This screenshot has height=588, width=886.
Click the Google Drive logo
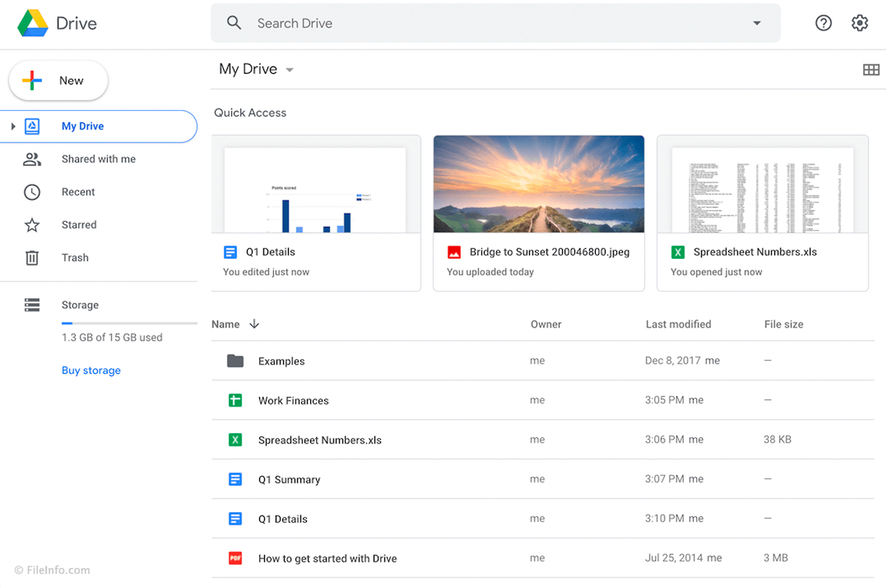tap(33, 24)
